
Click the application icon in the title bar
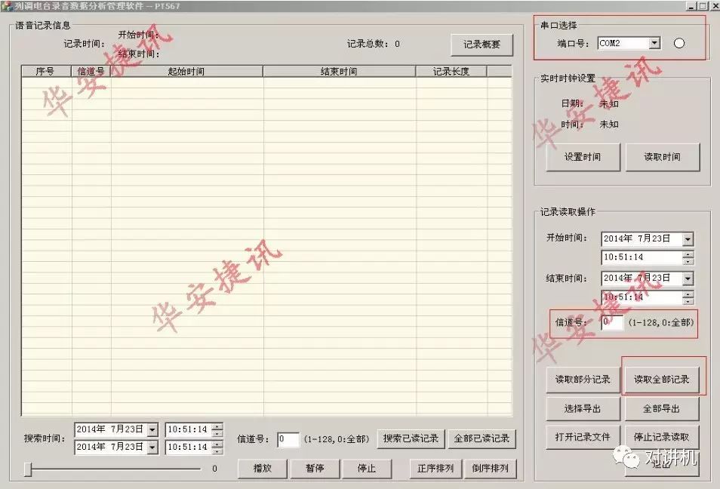7,7
